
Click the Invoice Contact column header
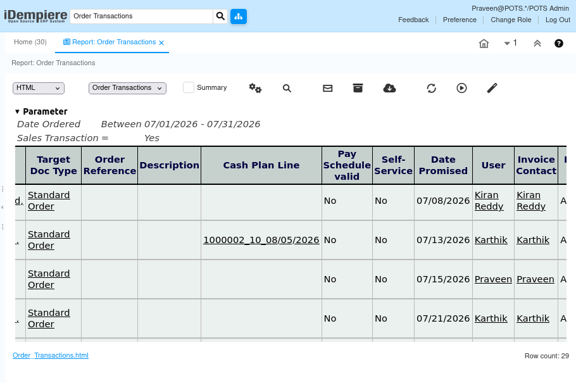(536, 165)
